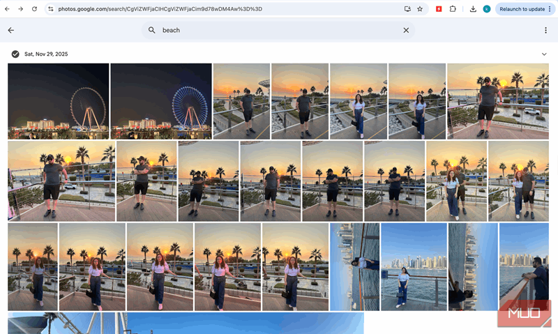Viewport: 558px width, 334px height.
Task: Click the browser back arrow
Action: [7, 9]
